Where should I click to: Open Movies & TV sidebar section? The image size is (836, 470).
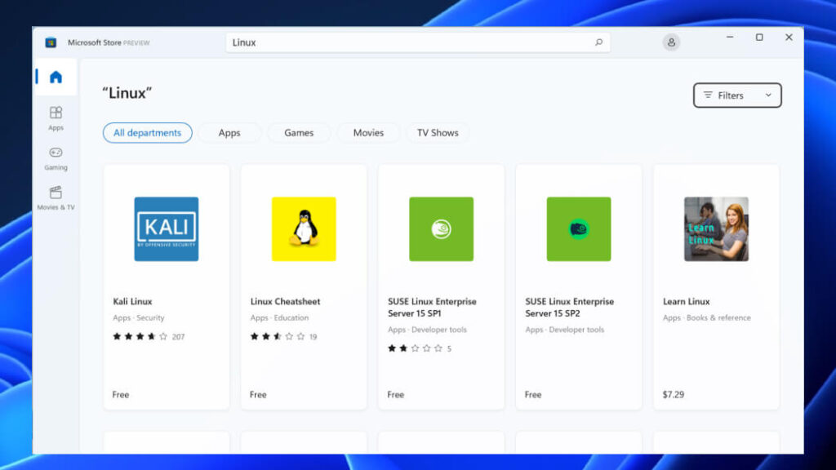(56, 198)
